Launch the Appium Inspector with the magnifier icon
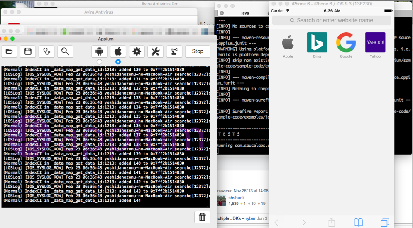Screen dimensions: 413x228 click(65, 51)
